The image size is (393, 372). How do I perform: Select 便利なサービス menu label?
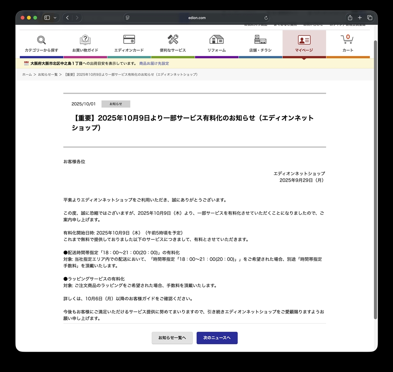pos(173,50)
